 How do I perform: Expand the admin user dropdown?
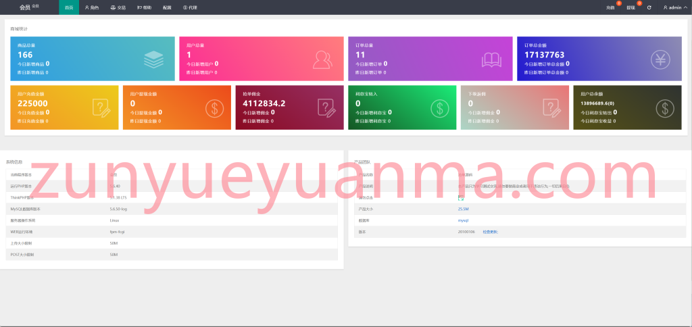click(675, 7)
